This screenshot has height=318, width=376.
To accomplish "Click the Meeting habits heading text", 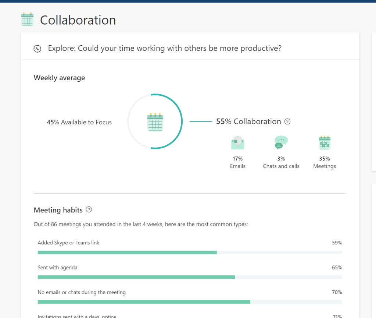I will click(58, 210).
